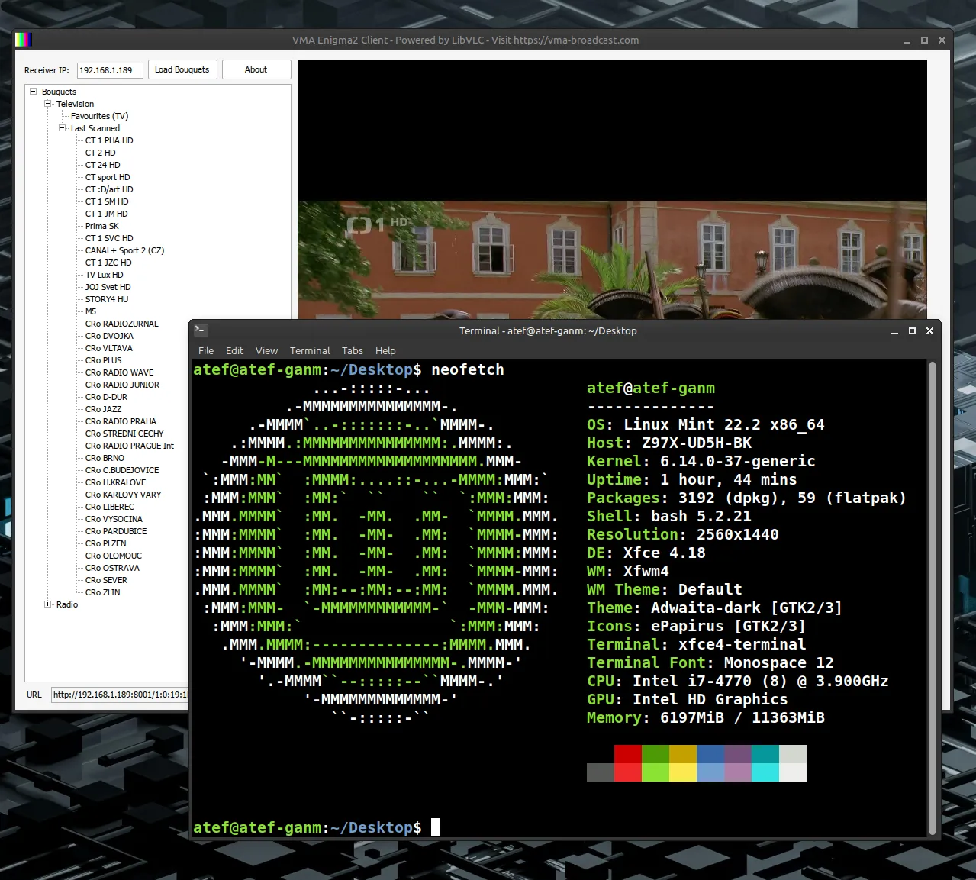976x880 pixels.
Task: Collapse the Last Scanned node
Action: 62,128
